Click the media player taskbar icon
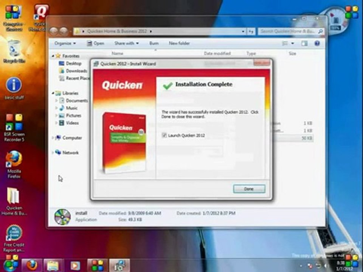This screenshot has height=272, width=363. [75, 266]
